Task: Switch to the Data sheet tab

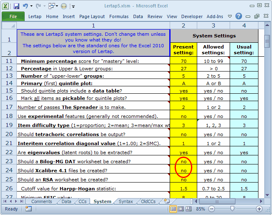Action: pyautogui.click(x=67, y=201)
